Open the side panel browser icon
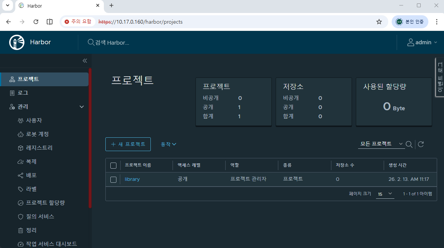Viewport: 444px width, 248px height. tap(50, 22)
